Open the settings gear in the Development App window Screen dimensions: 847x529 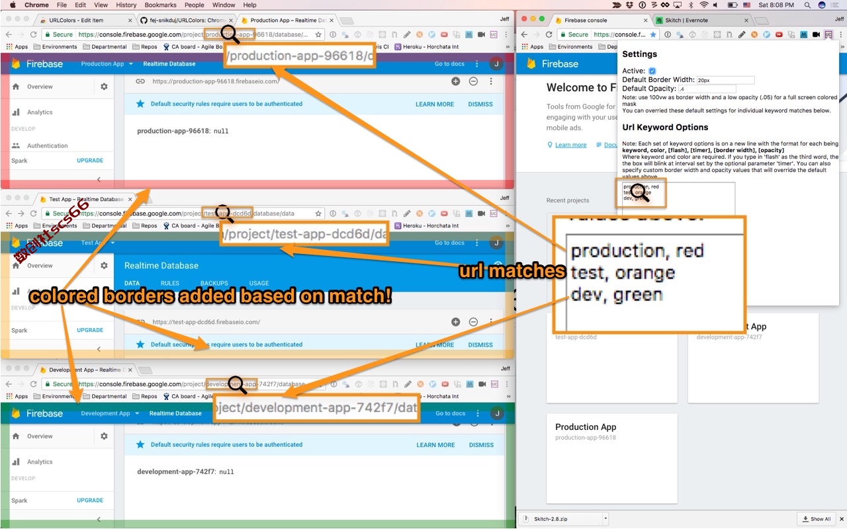click(104, 436)
